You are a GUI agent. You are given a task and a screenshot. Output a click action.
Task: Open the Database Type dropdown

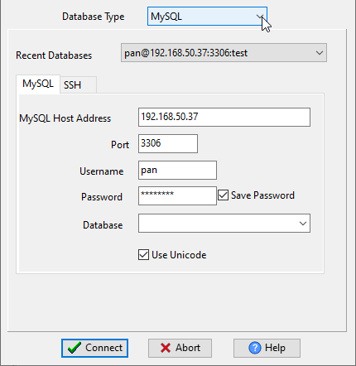207,17
